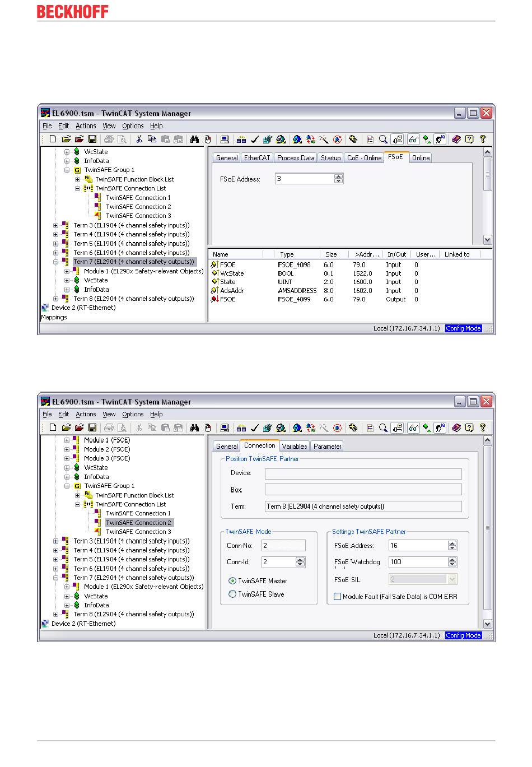Click Print icon in upper window toolbar
532x767 pixels.
(x=109, y=139)
